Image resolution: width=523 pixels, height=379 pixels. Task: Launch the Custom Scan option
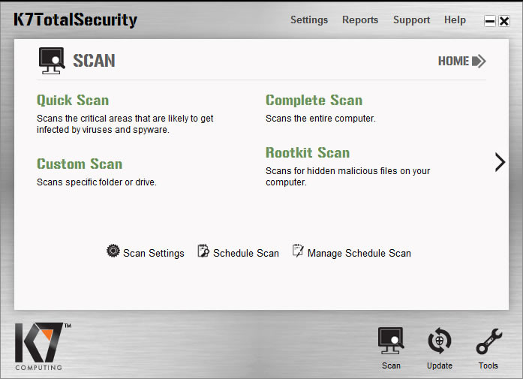pos(80,164)
